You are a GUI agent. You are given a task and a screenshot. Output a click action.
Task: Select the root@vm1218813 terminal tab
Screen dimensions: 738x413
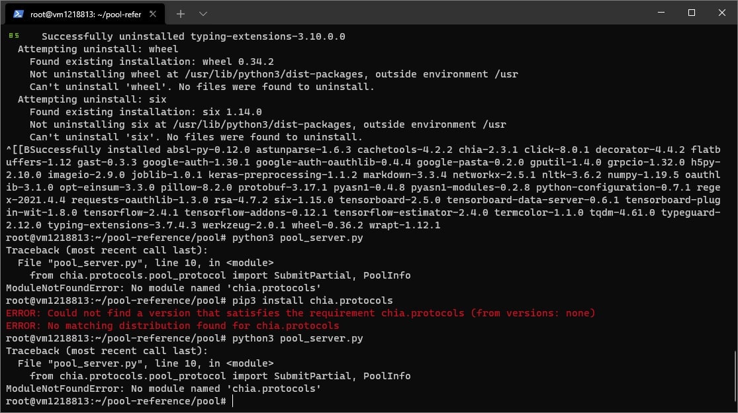(x=85, y=14)
